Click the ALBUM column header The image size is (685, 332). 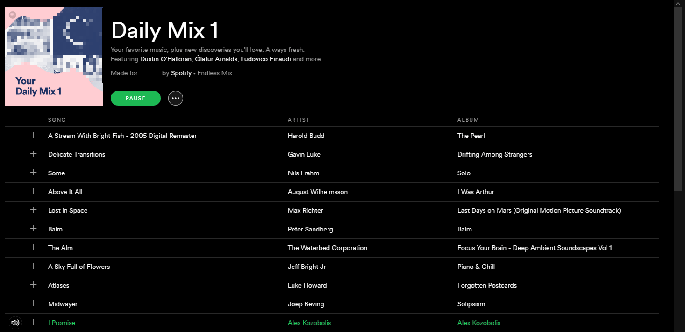tap(468, 120)
